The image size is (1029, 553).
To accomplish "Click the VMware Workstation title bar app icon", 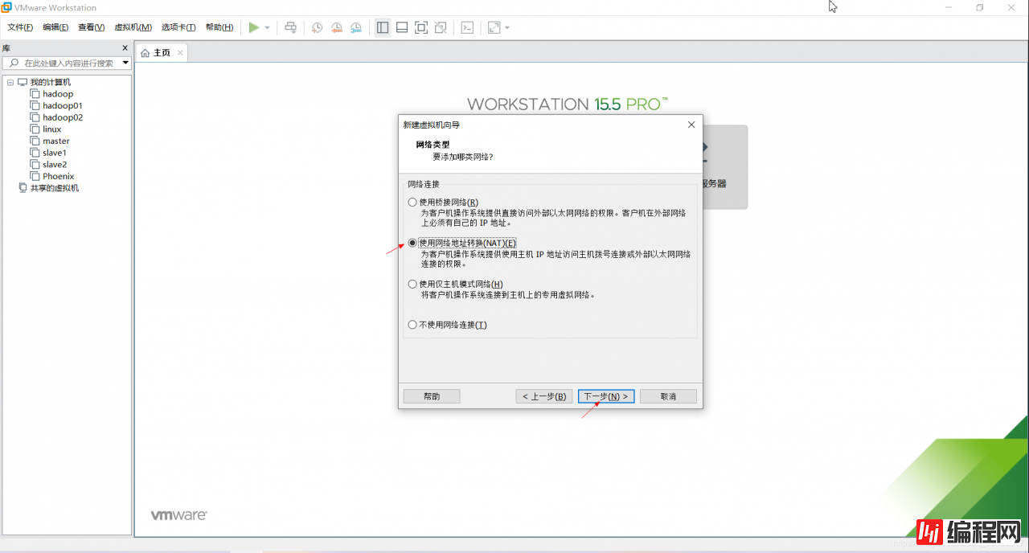I will point(6,7).
